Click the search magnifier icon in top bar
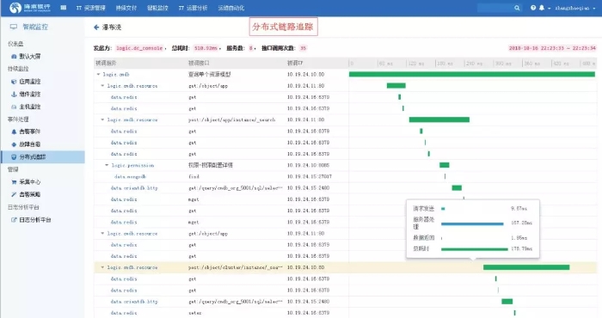This screenshot has height=318, width=602. click(517, 8)
